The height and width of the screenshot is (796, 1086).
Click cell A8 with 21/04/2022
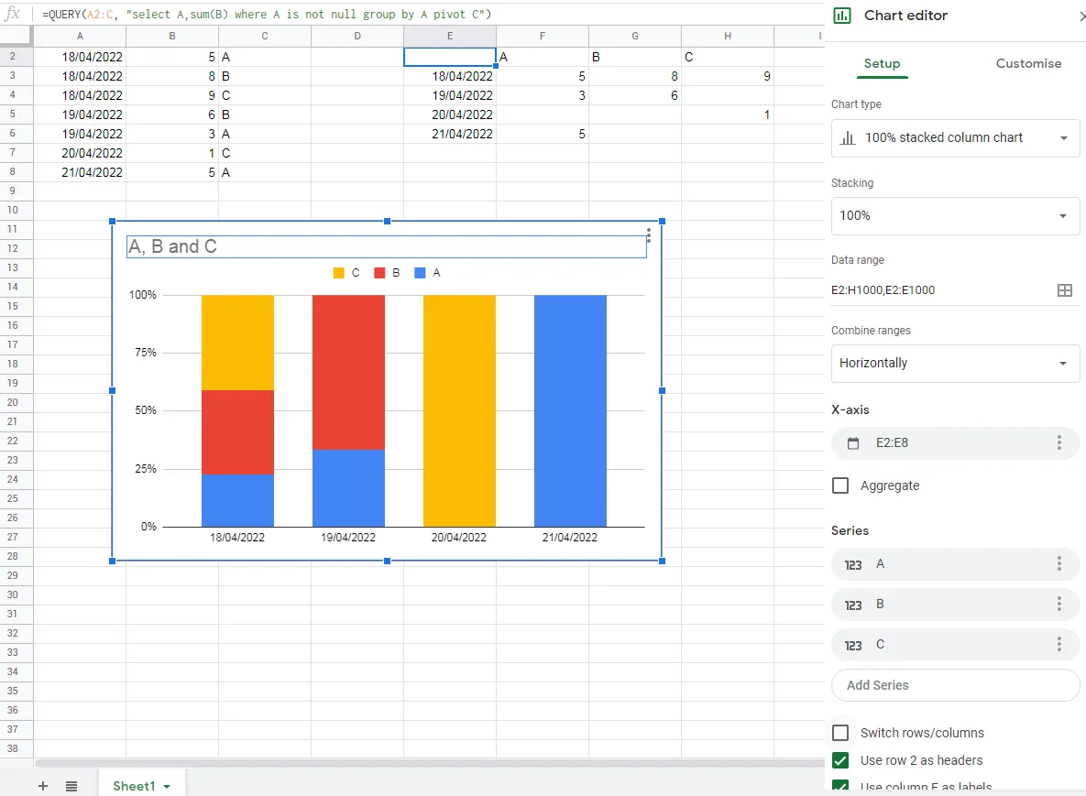click(80, 172)
